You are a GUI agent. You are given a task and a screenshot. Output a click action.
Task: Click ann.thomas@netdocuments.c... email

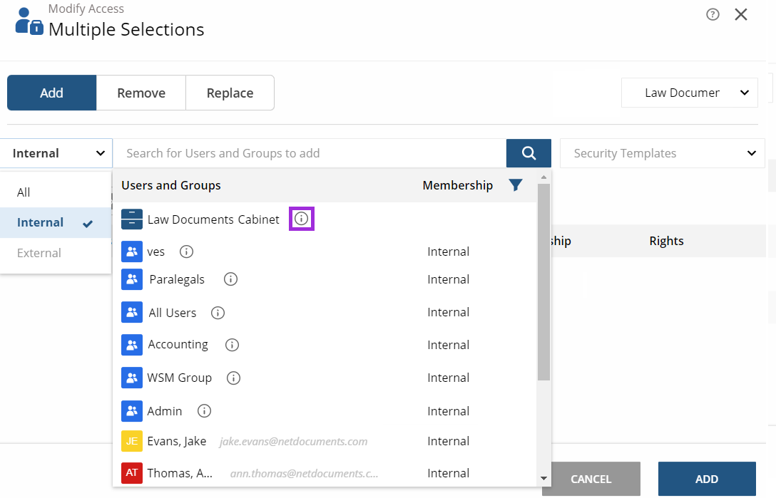(x=304, y=474)
